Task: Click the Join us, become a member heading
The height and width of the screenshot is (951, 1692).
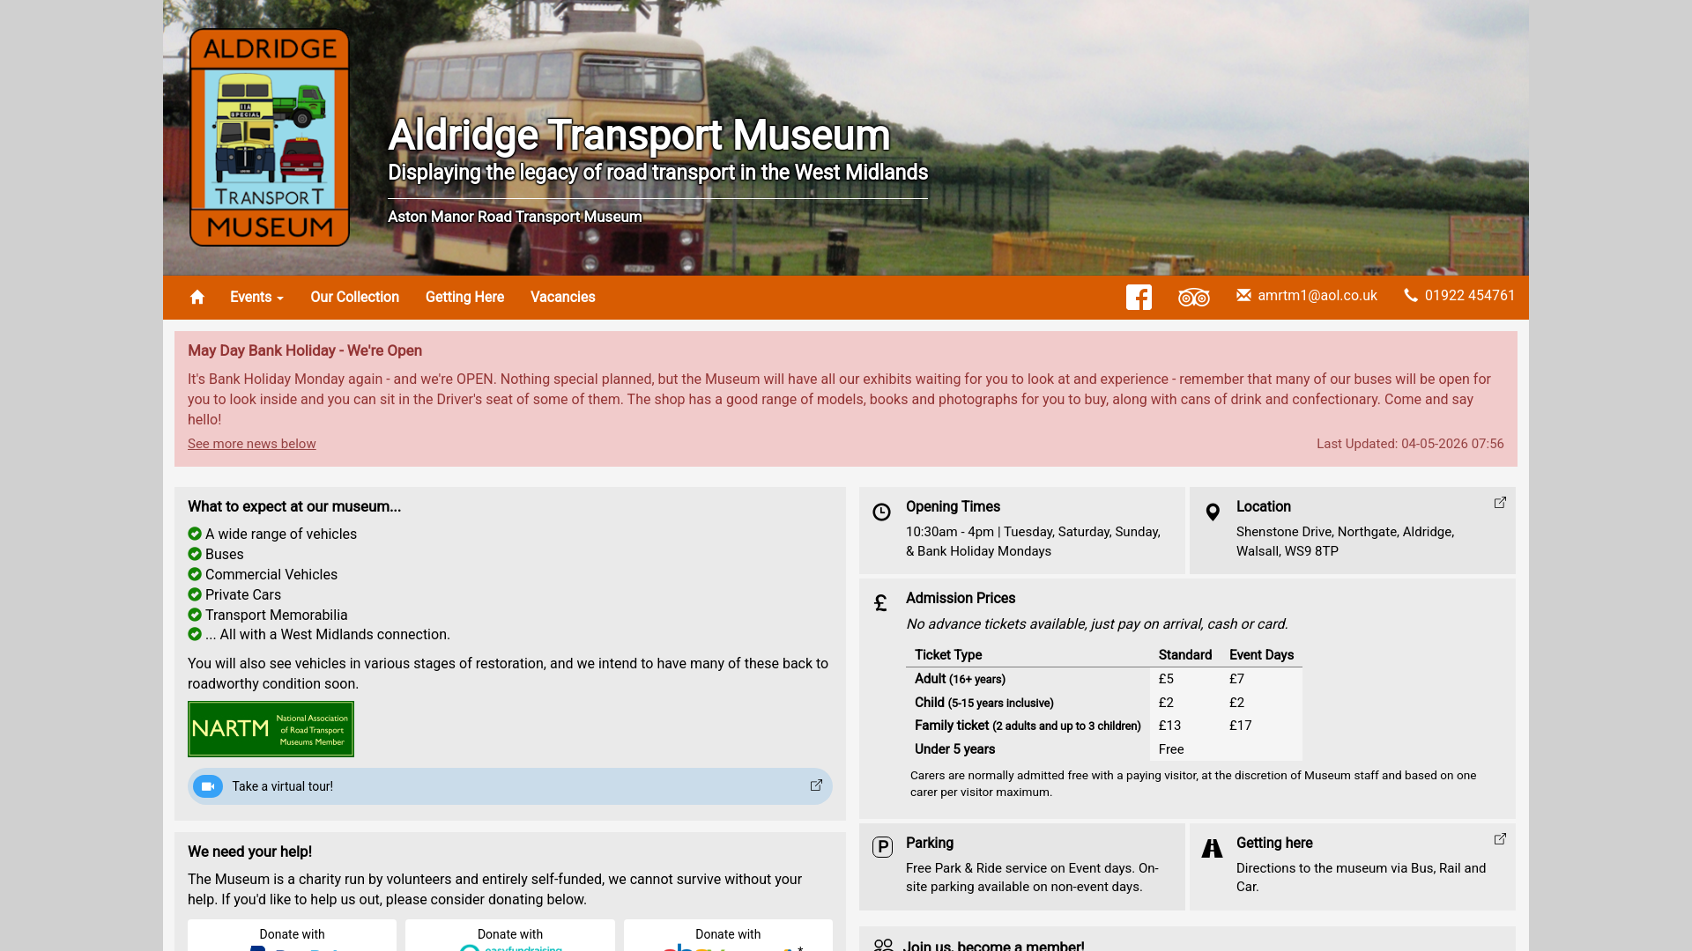Action: [995, 945]
